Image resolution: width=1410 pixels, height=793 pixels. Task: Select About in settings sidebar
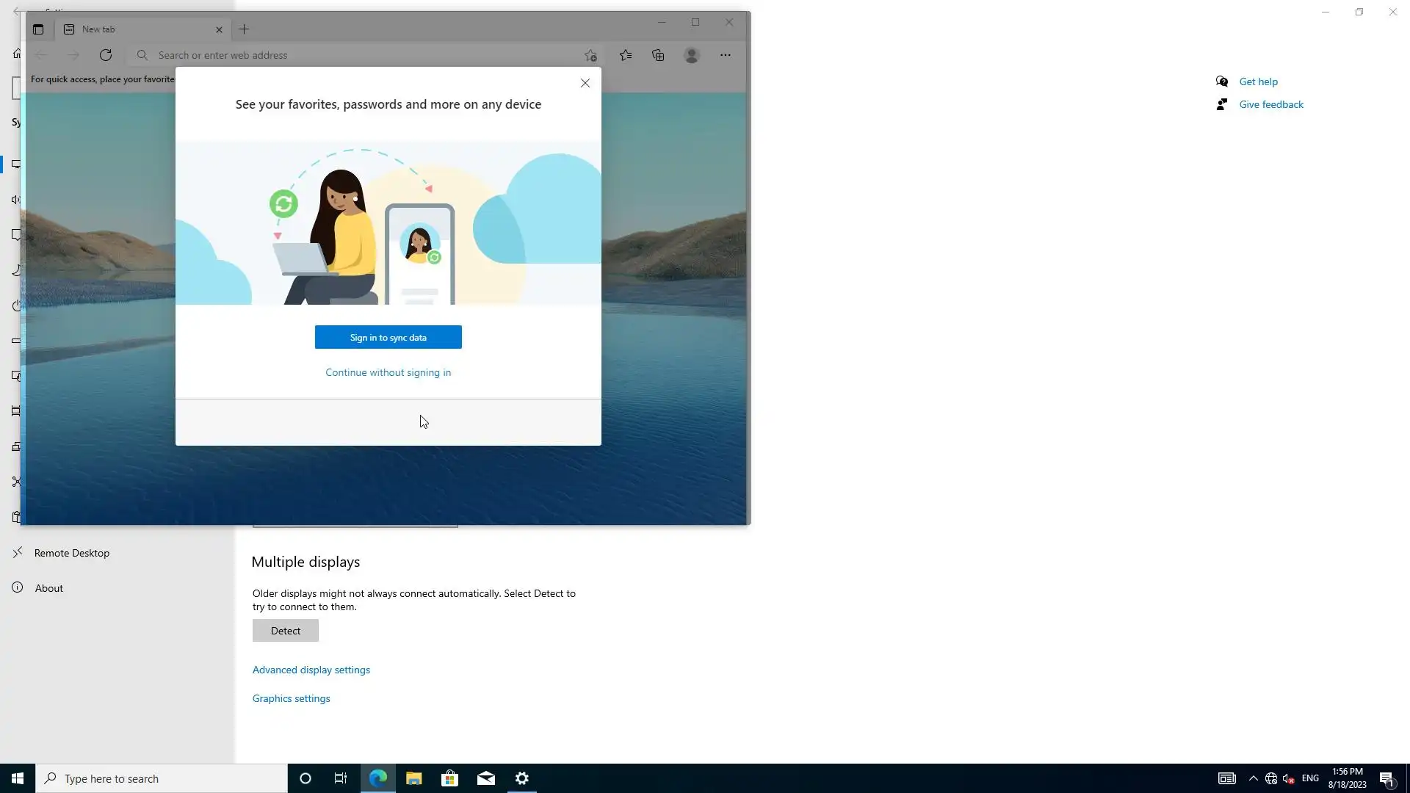pos(48,588)
